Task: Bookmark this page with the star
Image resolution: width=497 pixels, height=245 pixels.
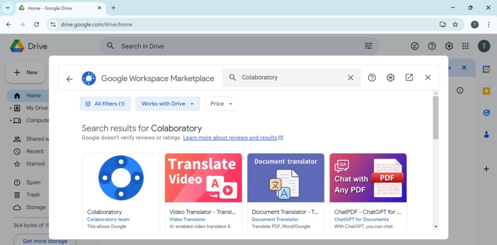Action: (455, 24)
